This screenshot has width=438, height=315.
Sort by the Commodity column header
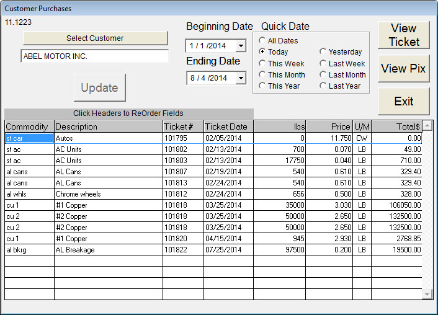pyautogui.click(x=29, y=126)
